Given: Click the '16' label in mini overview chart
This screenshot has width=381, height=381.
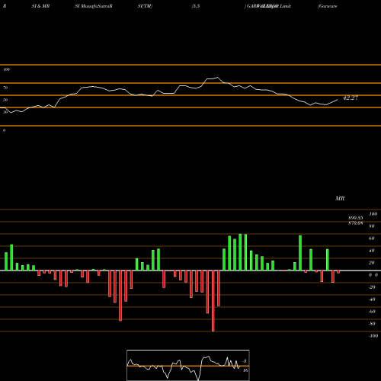Looking at the screenshot, I should [x=245, y=370].
